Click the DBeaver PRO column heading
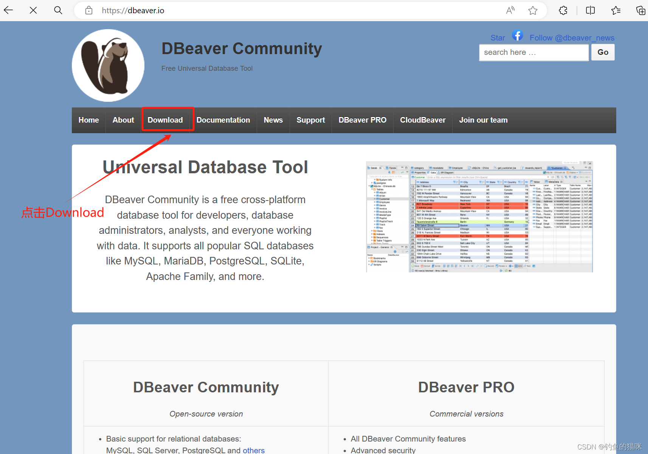The image size is (648, 454). (466, 387)
